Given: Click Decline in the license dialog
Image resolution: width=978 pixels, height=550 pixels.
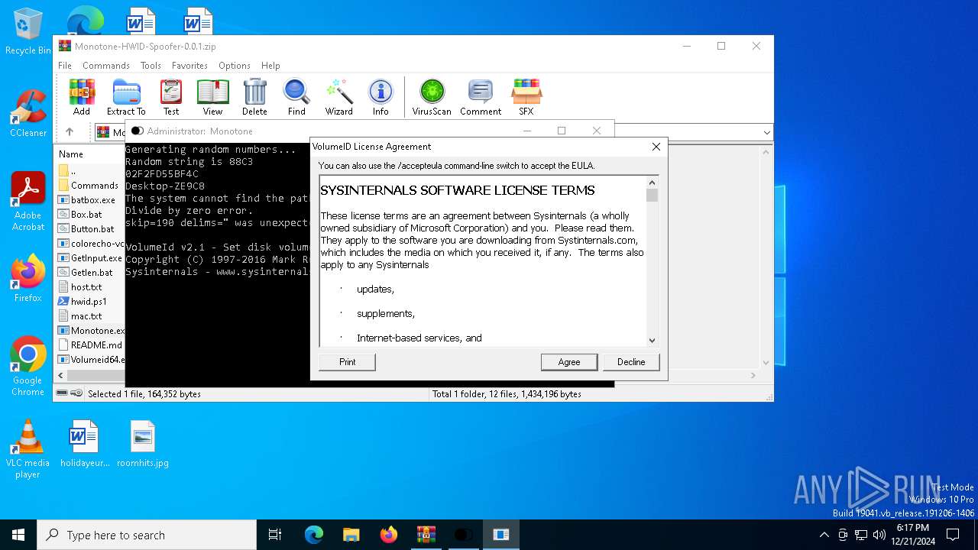Looking at the screenshot, I should click(631, 362).
